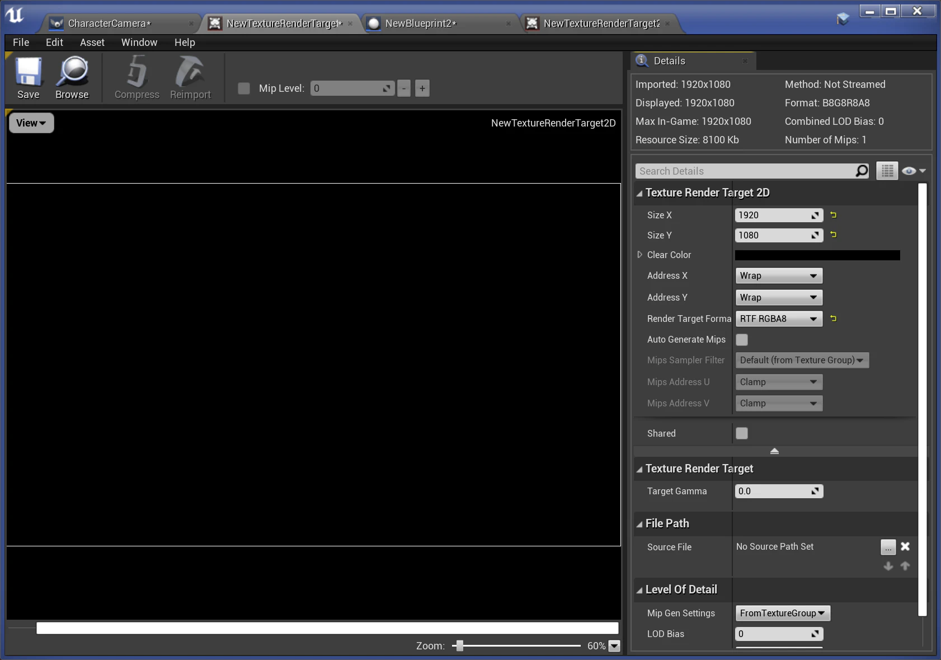Click the Browse magnifier icon
Screen dimensions: 941x660
[72, 78]
